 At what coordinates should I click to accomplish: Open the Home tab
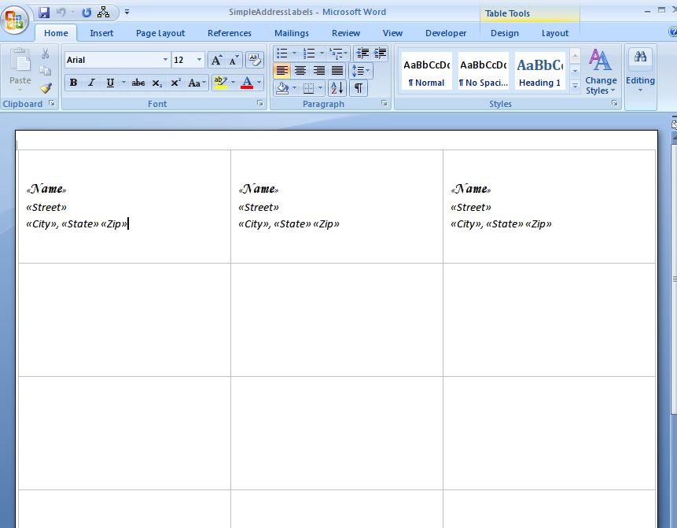pos(56,33)
